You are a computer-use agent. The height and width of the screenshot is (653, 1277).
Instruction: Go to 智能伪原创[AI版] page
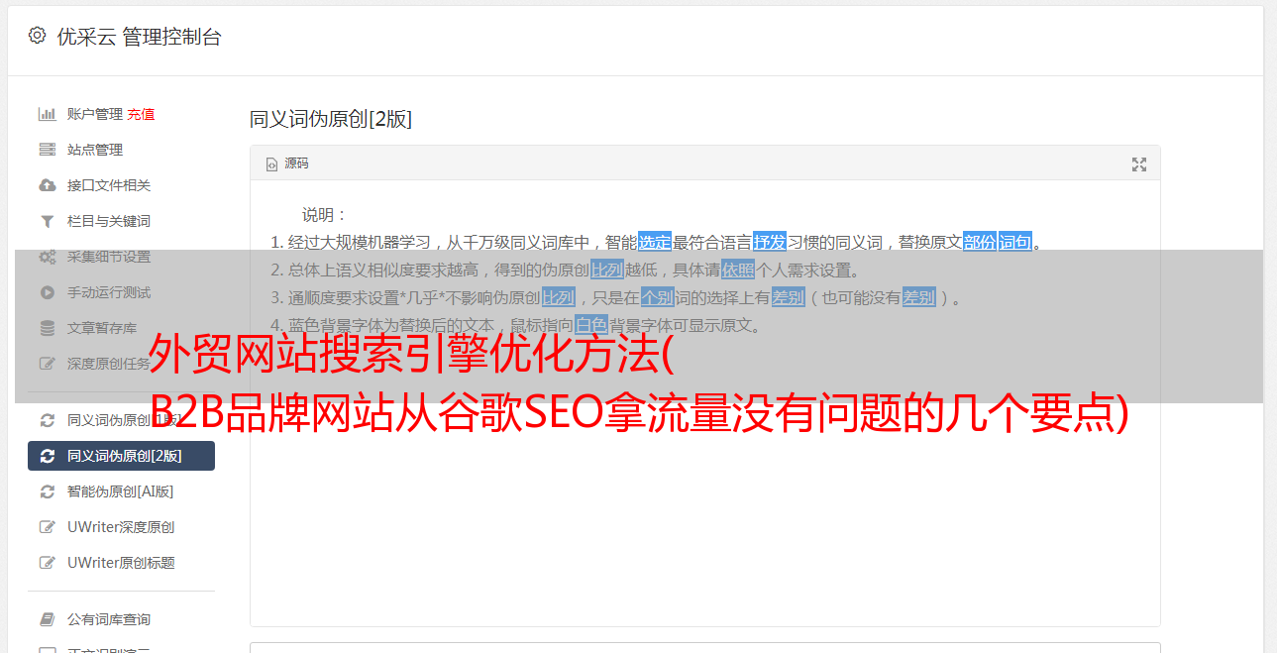coord(121,491)
